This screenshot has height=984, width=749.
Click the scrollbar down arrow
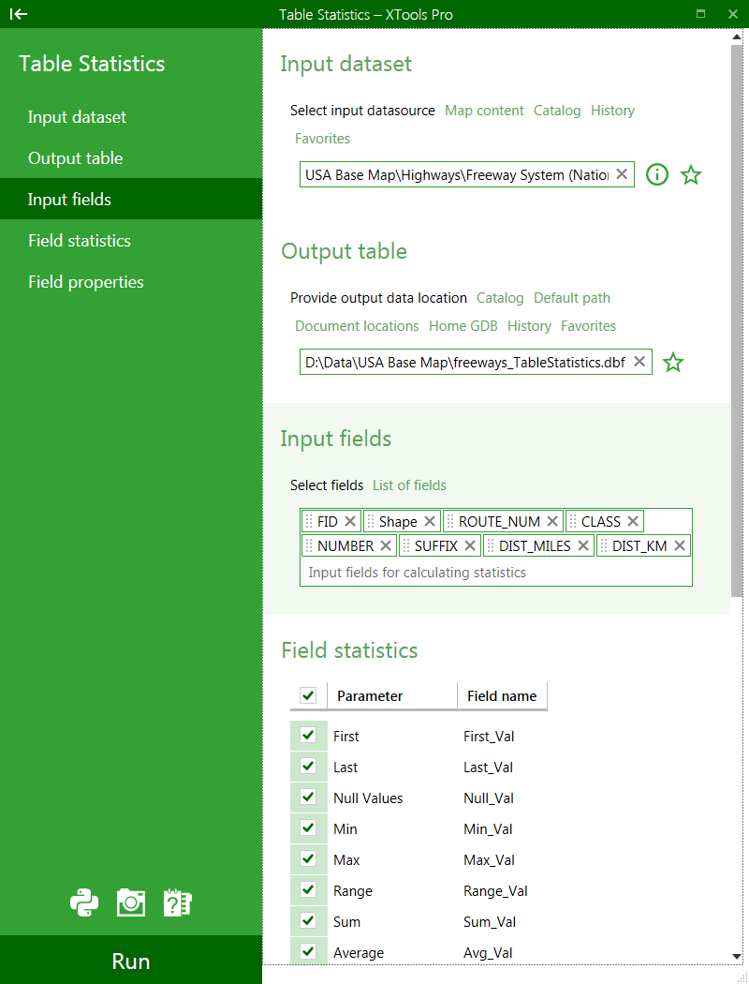737,957
